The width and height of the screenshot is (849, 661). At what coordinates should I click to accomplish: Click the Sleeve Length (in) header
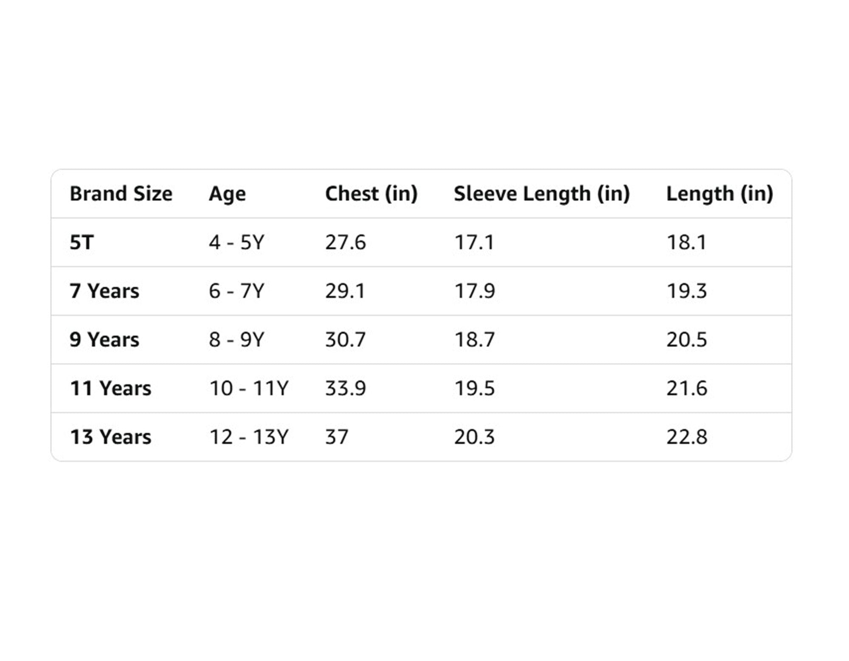tap(542, 194)
